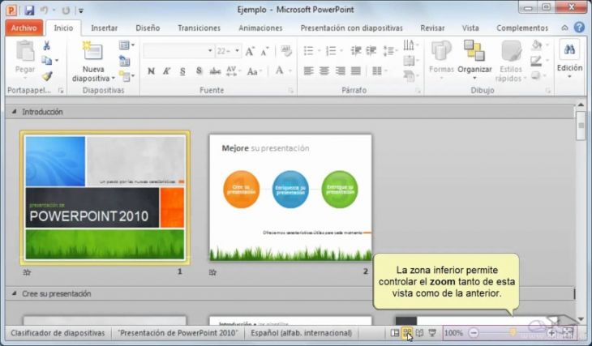Open the line spacing icon
Image resolution: width=592 pixels, height=346 pixels.
tap(388, 51)
